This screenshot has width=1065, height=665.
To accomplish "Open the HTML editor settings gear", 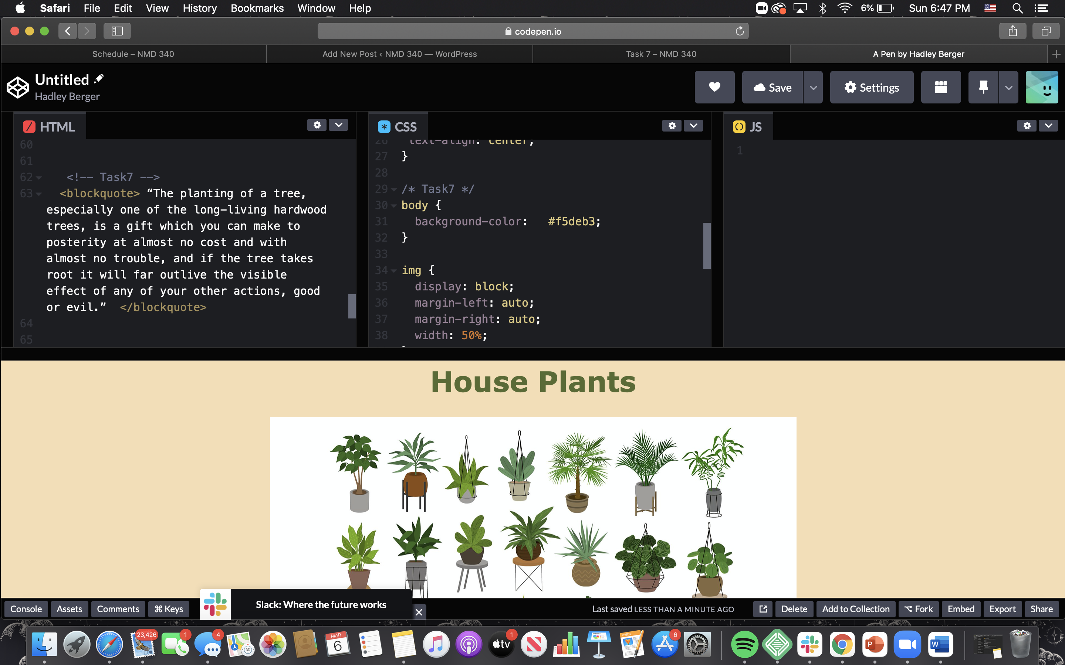I will click(x=317, y=125).
